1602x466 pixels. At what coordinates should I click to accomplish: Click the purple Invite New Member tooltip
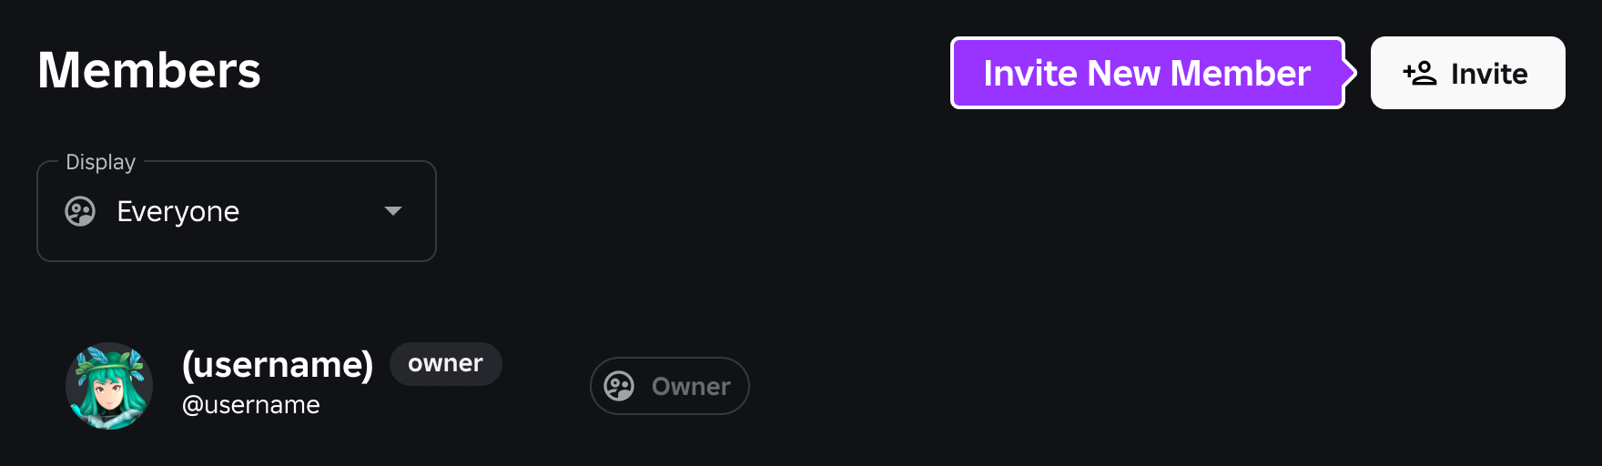tap(1147, 73)
